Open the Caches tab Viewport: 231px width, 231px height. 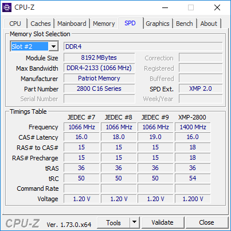pos(41,24)
